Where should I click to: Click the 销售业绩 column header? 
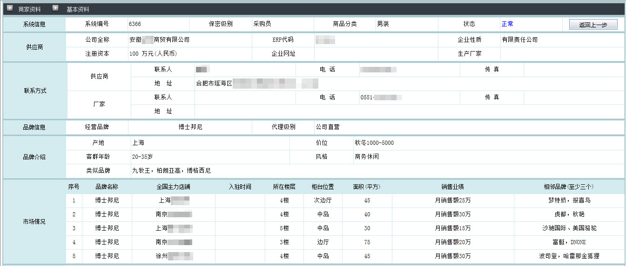(452, 187)
